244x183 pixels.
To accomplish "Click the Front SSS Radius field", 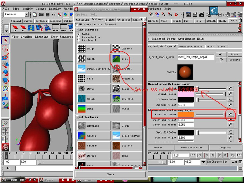I will click(x=186, y=125).
